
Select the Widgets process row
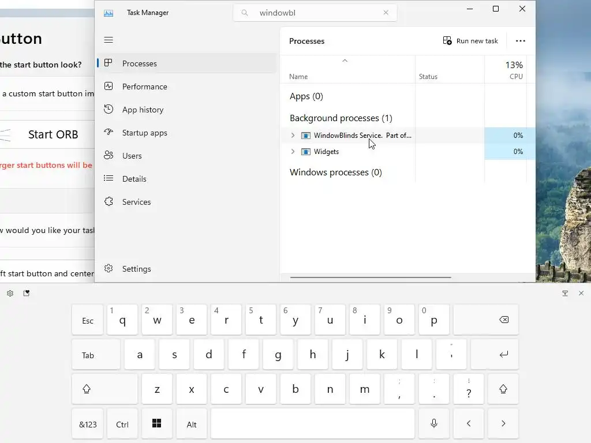pos(407,152)
